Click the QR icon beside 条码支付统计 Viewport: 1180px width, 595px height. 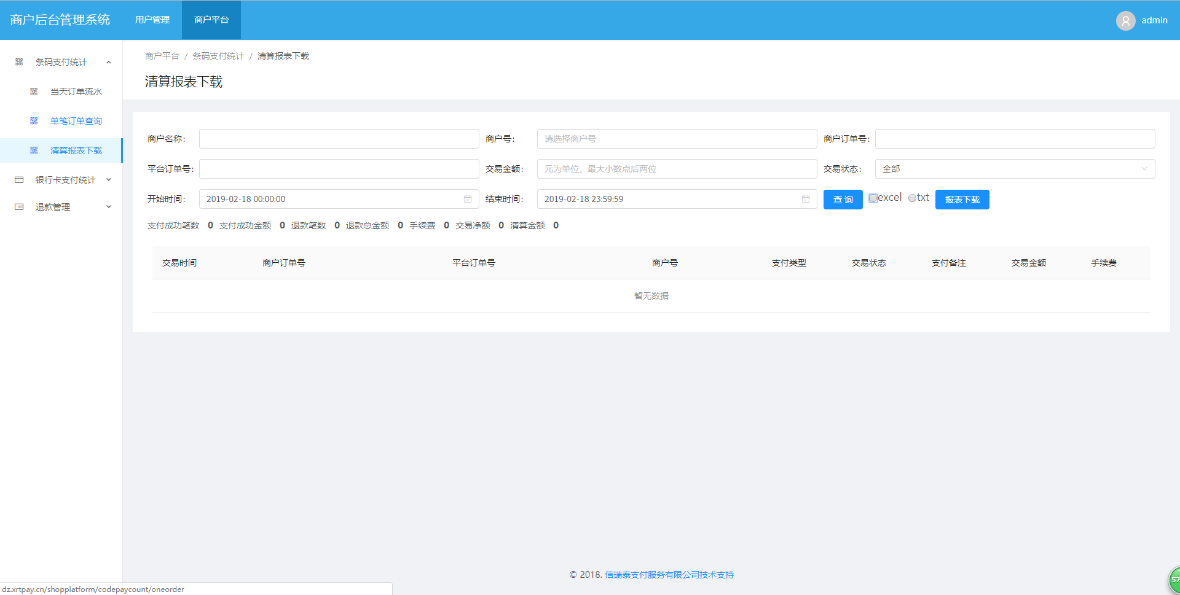(19, 62)
